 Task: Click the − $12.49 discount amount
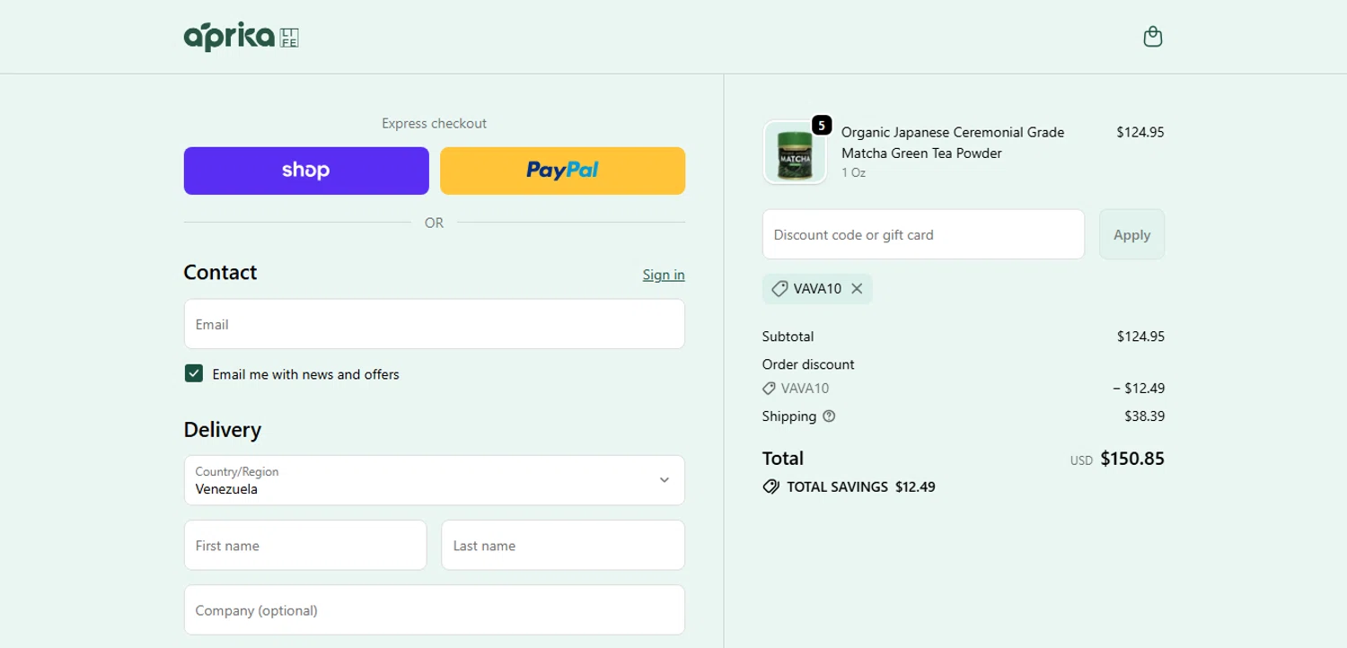click(x=1138, y=389)
